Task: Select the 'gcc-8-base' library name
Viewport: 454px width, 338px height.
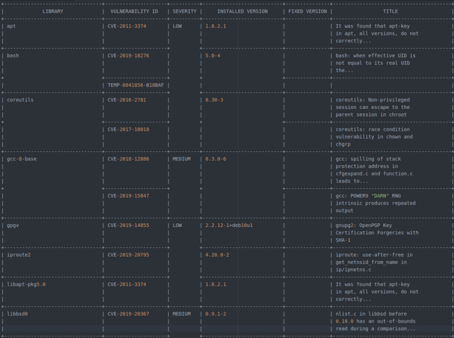Action: pos(22,159)
